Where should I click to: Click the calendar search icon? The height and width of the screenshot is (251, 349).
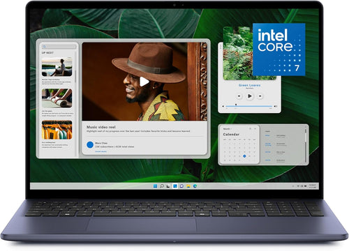(x=250, y=128)
